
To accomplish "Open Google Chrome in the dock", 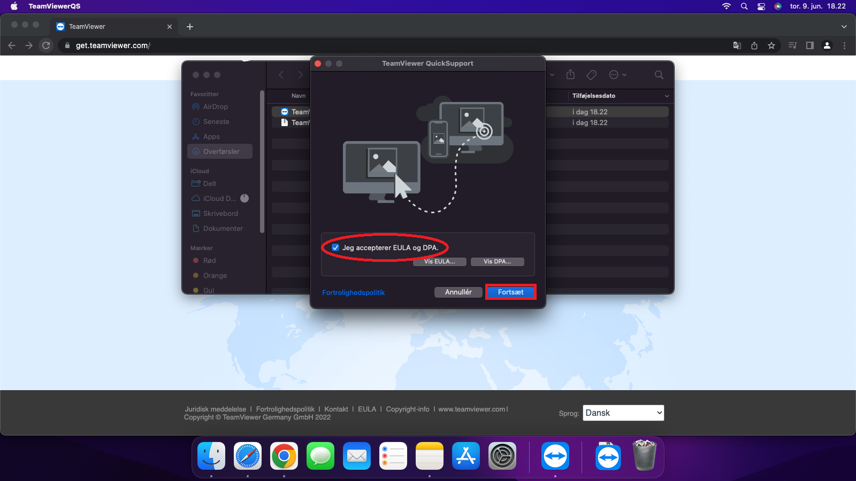I will click(284, 456).
